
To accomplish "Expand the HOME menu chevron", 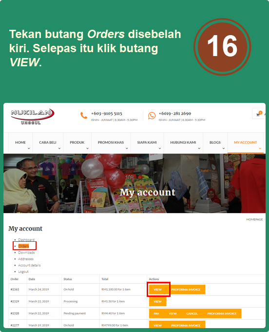I will pyautogui.click(x=29, y=148).
